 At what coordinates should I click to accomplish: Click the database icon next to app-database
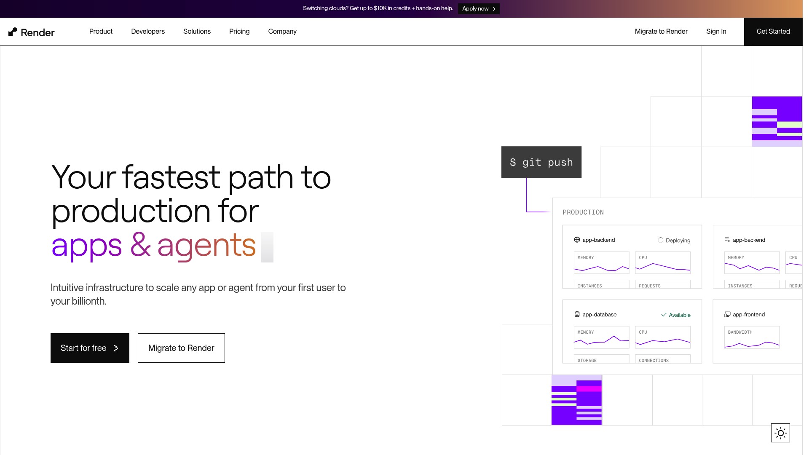(x=577, y=314)
